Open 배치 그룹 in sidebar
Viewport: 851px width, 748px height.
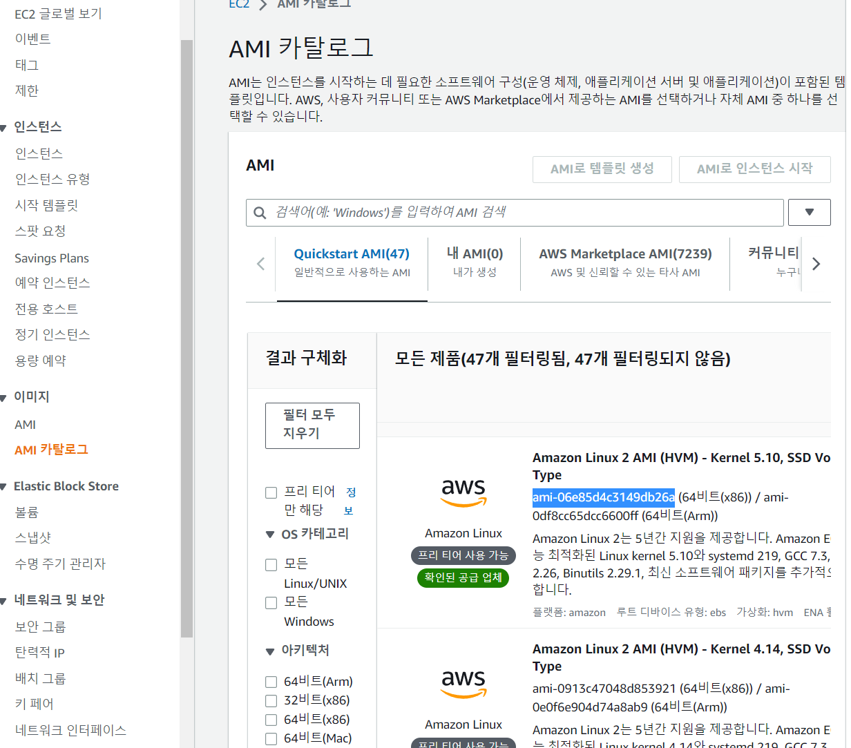pyautogui.click(x=40, y=678)
